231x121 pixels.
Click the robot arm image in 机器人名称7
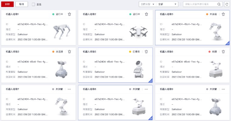62,106
